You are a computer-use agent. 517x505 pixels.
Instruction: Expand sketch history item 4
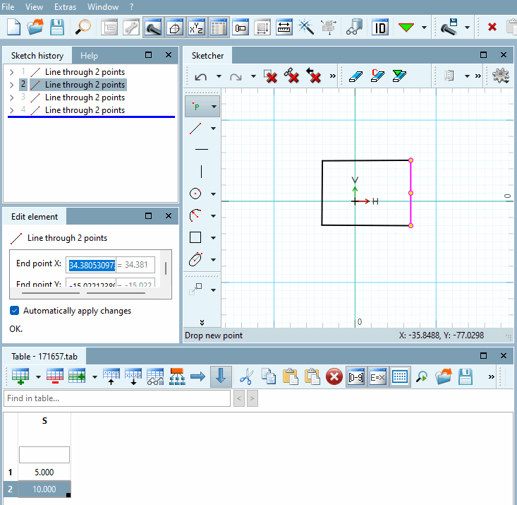tap(11, 110)
